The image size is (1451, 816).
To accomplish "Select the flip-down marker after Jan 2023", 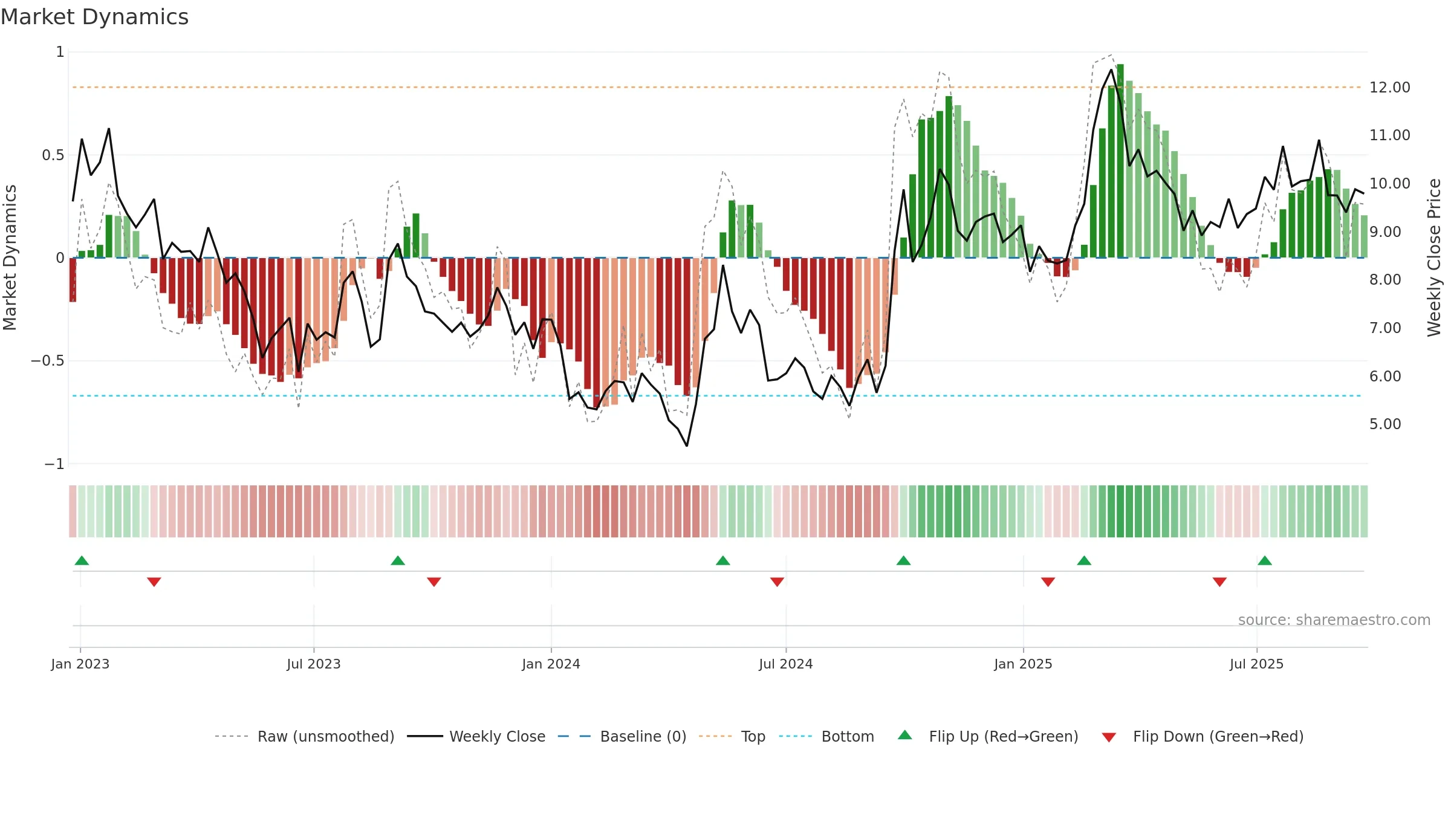I will (154, 581).
